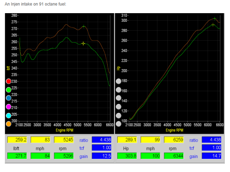Viewport: 230px width, 172px height.
Task: Click the green 271.7 lbft value field
Action: tap(17, 156)
